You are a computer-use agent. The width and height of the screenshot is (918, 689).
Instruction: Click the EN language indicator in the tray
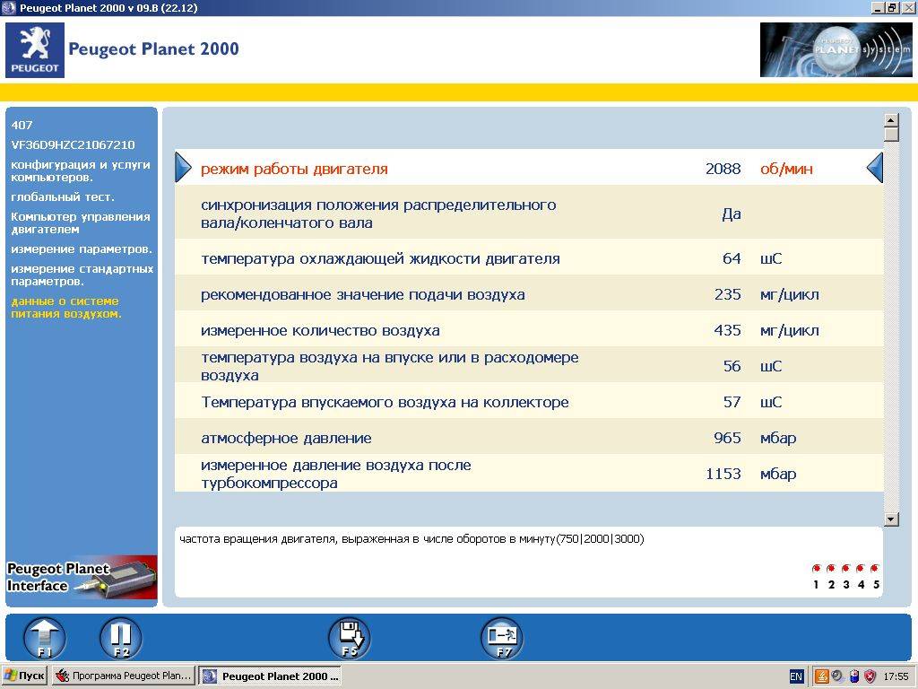coord(796,676)
